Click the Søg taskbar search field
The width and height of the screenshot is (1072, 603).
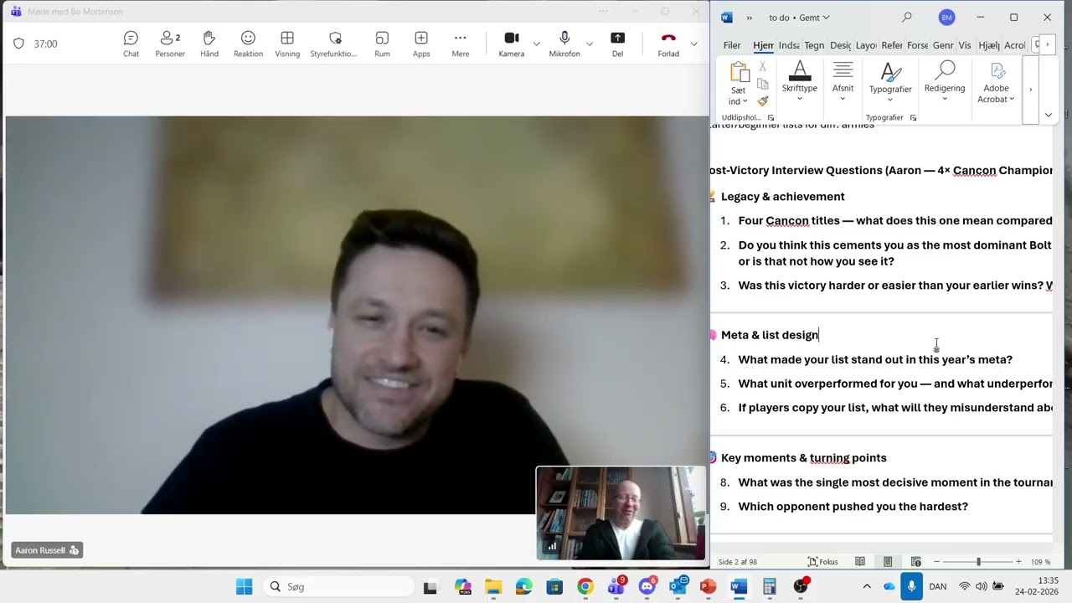pos(339,586)
